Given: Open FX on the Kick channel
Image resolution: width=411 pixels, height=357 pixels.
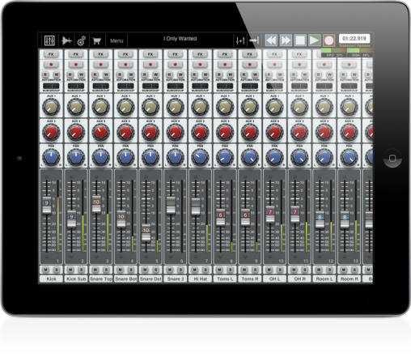Looking at the screenshot, I should 51,54.
